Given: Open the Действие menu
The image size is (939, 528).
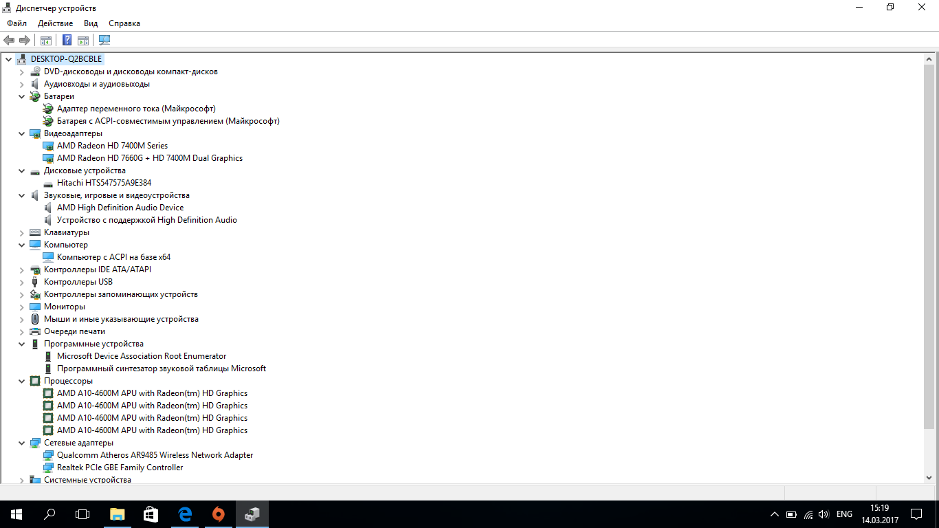Looking at the screenshot, I should coord(56,23).
